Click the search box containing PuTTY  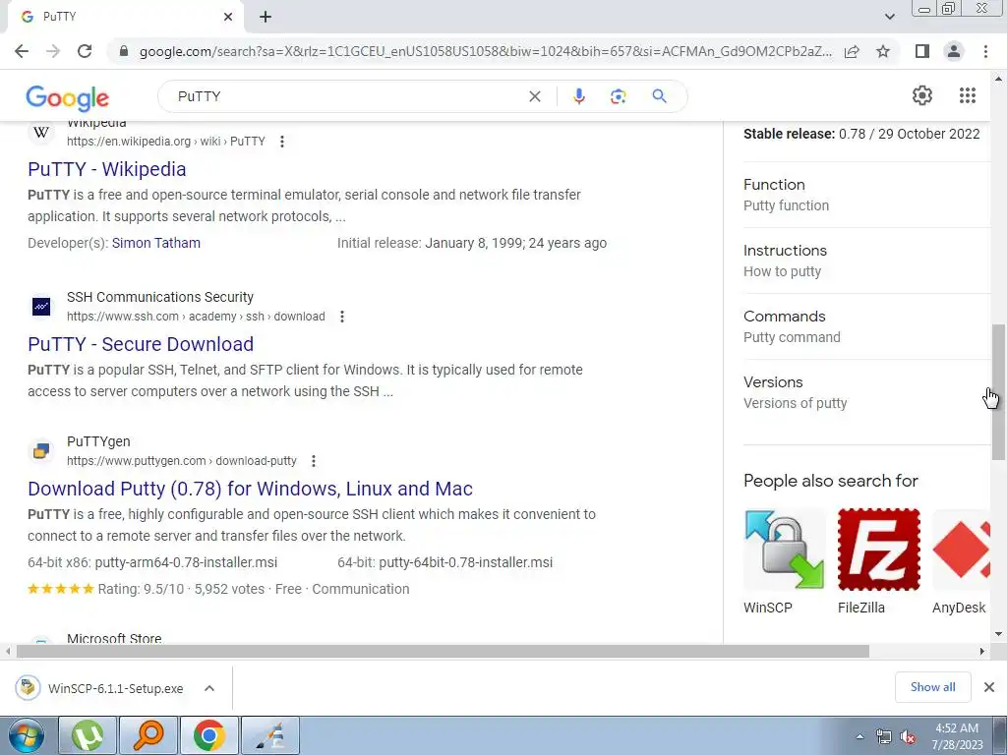[347, 96]
